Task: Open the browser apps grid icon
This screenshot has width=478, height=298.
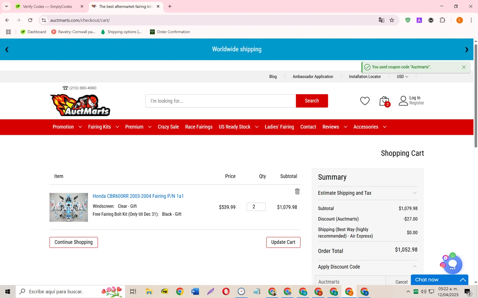Action: pyautogui.click(x=8, y=32)
